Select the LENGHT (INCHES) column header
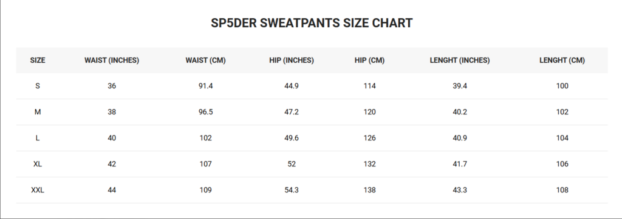This screenshot has height=219, width=622. (460, 60)
